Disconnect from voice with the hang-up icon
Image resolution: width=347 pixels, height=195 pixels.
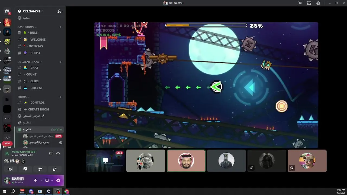(58, 153)
